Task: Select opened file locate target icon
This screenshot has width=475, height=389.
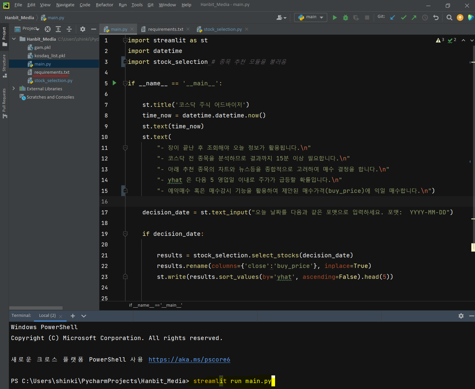Action: coord(48,29)
